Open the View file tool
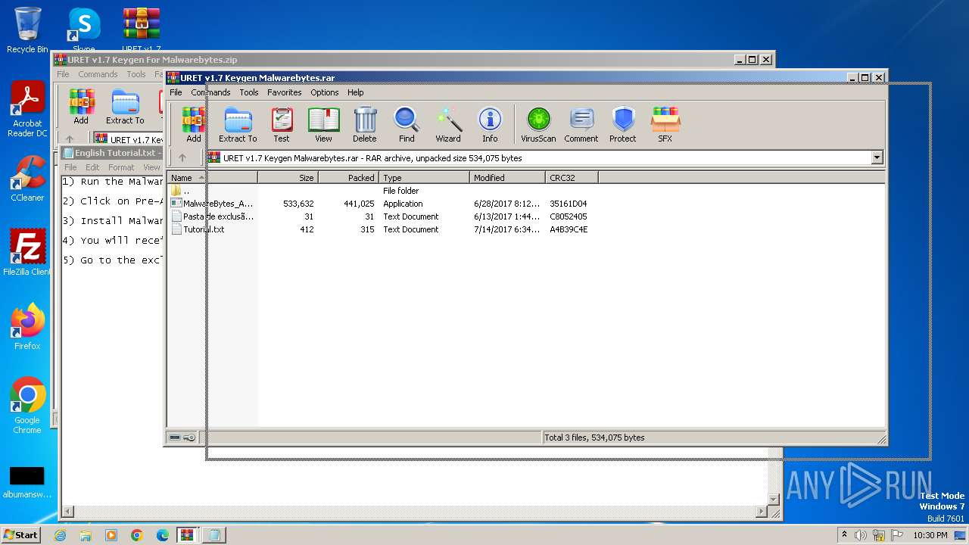 (x=323, y=124)
